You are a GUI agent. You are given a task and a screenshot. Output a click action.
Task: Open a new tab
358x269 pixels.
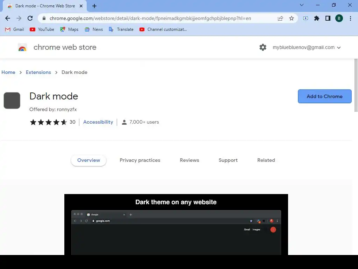coord(94,6)
